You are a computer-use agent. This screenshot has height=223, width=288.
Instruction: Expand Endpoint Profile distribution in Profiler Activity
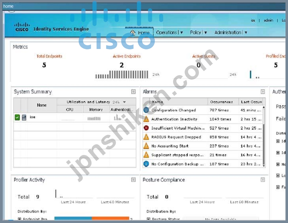pos(20,219)
